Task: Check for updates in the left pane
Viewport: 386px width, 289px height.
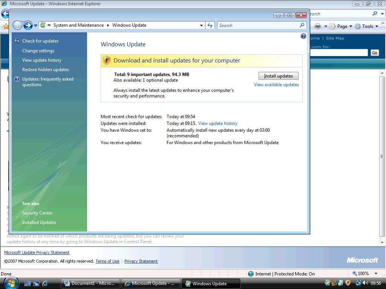Action: point(40,41)
